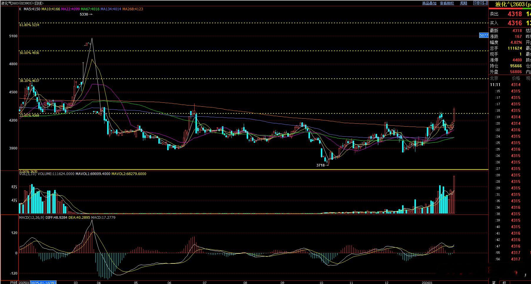The height and width of the screenshot is (284, 531).
Task: Click the MA22:4099 indicator label
Action: (70, 9)
